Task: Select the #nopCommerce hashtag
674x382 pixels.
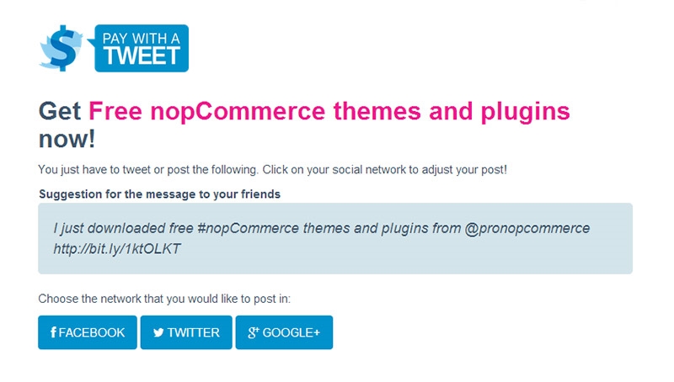Action: click(x=248, y=228)
